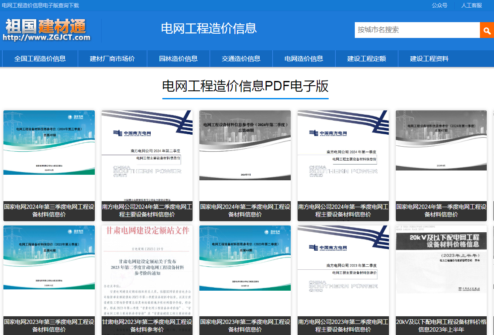The image size is (494, 335).
Task: Focus the 按城市名搜索 search field
Action: [417, 30]
